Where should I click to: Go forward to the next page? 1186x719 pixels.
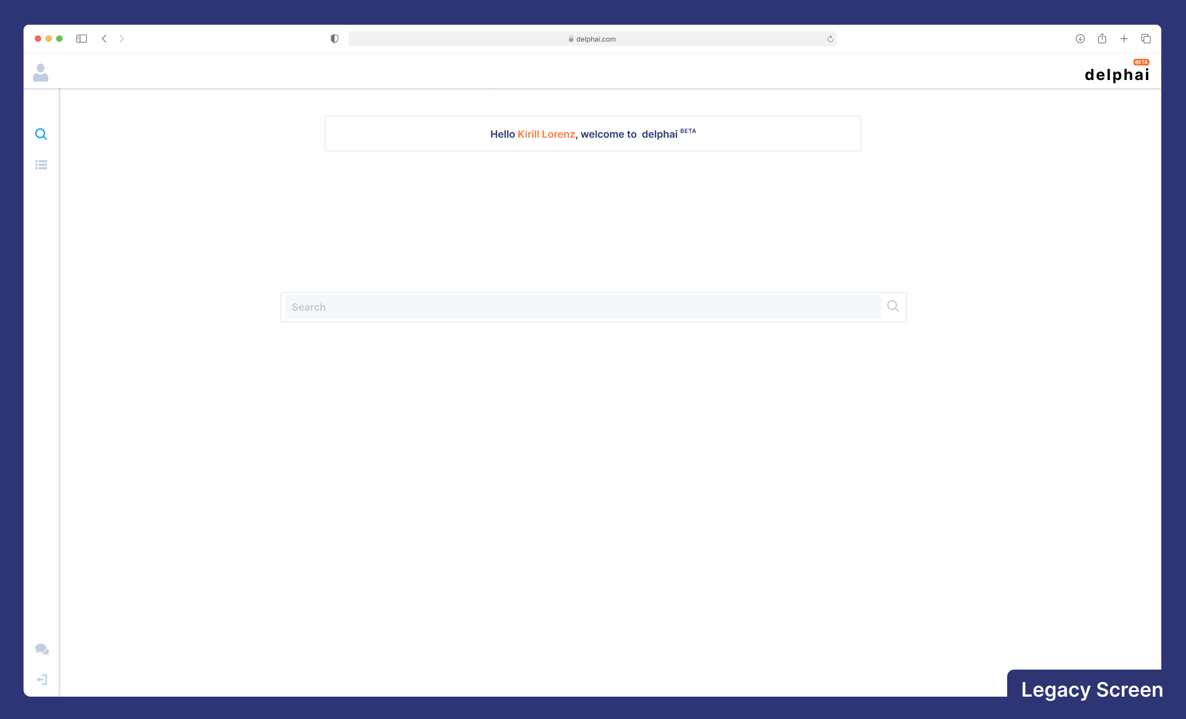click(122, 39)
